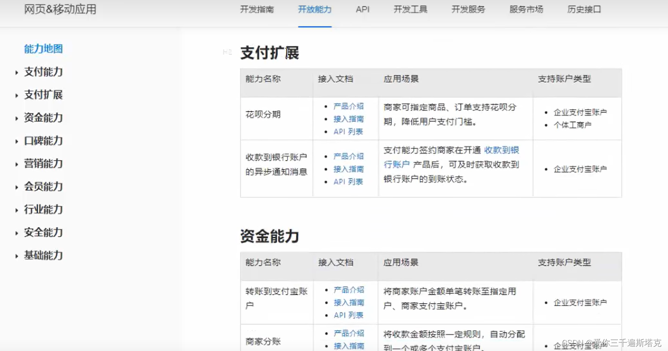Open 会员能力 sidebar item
This screenshot has width=668, height=351.
click(x=43, y=186)
